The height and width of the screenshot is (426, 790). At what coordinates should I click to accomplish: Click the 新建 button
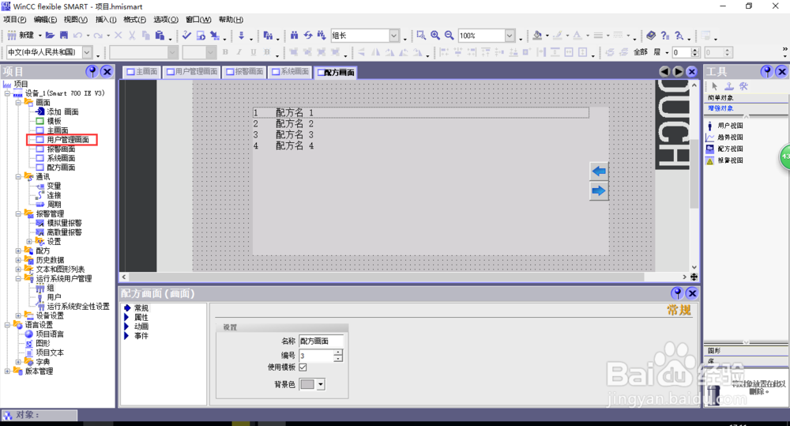[x=21, y=36]
